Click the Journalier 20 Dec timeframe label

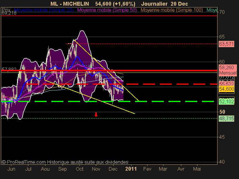pyautogui.click(x=165, y=4)
